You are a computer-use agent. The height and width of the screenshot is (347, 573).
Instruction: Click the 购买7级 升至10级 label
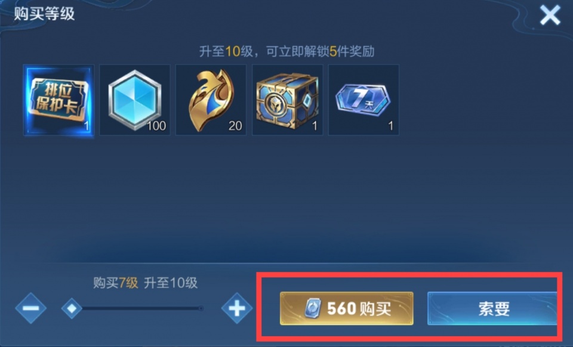tap(146, 283)
